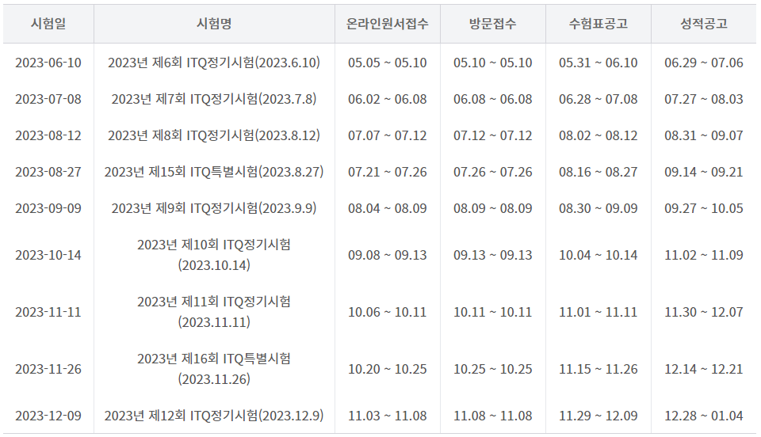Click admission ticket notice 08.30 ~ 09.09
The image size is (761, 437).
(598, 208)
